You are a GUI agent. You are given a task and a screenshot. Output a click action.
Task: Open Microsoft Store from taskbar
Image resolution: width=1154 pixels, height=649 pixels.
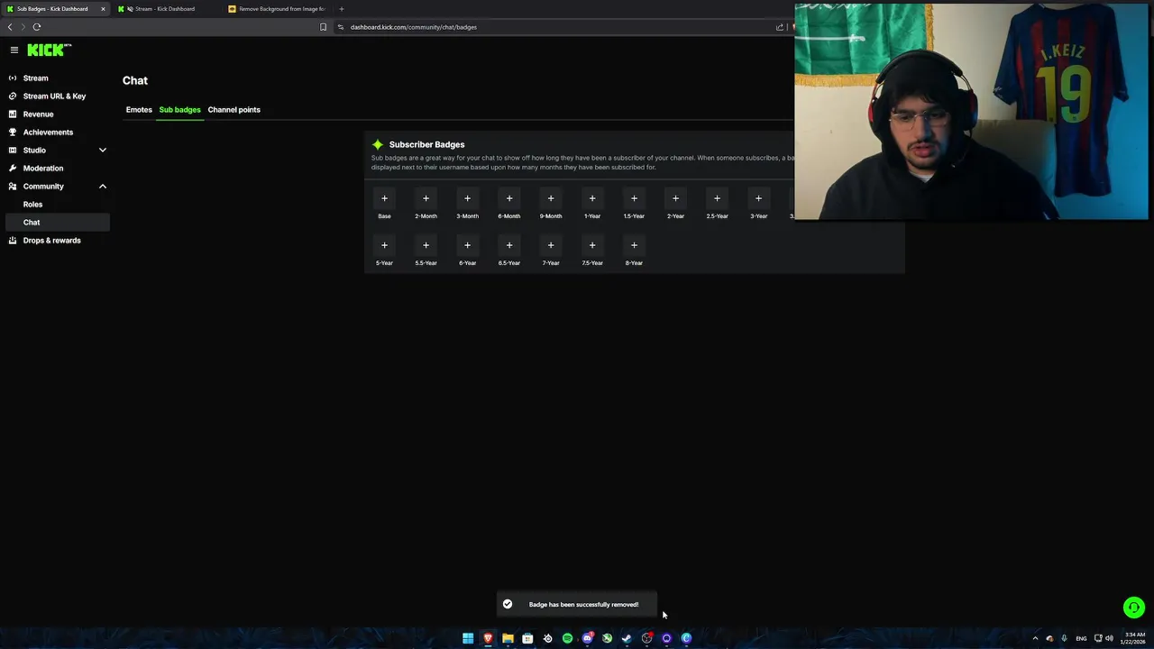pyautogui.click(x=527, y=638)
